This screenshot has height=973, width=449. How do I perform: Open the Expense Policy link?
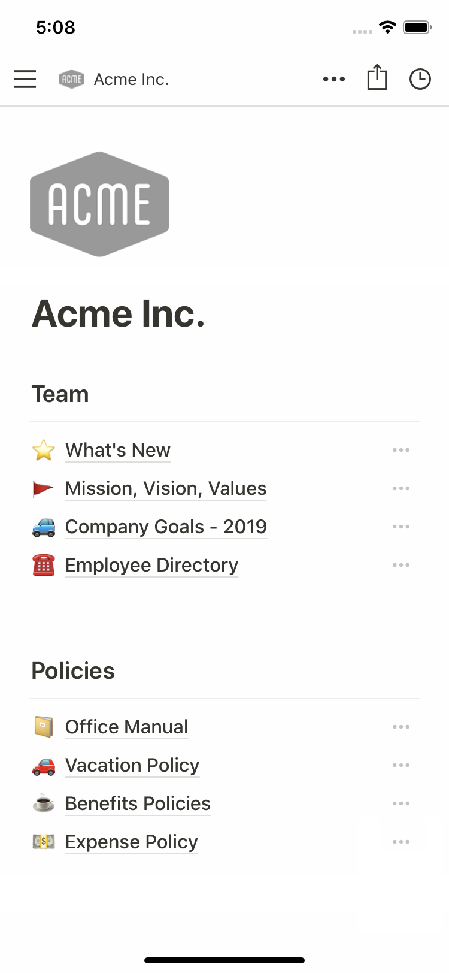[131, 842]
